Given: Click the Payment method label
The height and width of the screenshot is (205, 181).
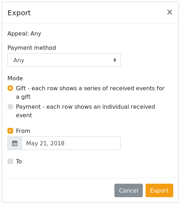Looking at the screenshot, I should coord(32,48).
